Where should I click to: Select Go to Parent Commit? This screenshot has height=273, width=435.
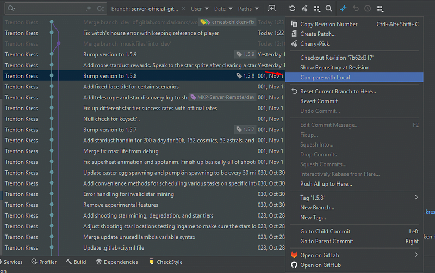click(x=355, y=242)
